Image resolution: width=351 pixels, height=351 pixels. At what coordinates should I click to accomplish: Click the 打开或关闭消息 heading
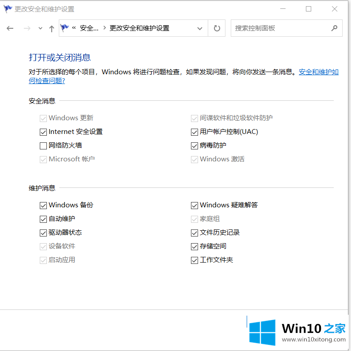(x=60, y=57)
